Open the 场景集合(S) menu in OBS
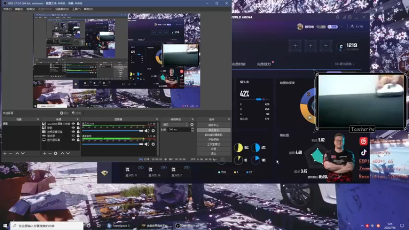The height and width of the screenshot is (230, 409). [x=62, y=9]
